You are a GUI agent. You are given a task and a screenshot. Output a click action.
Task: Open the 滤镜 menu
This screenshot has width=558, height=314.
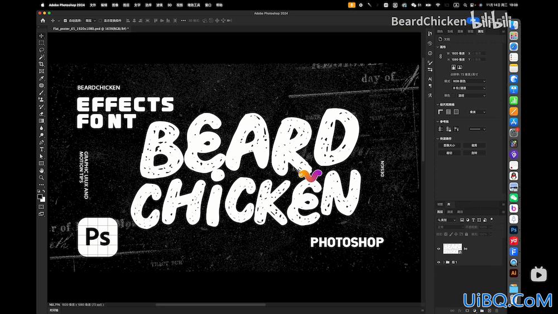click(x=160, y=5)
